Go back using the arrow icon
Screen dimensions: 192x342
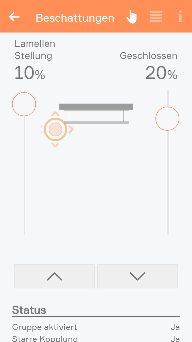(14, 17)
